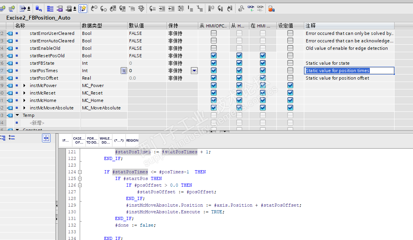
Task: Collapse the Temp section
Action: click(17, 115)
